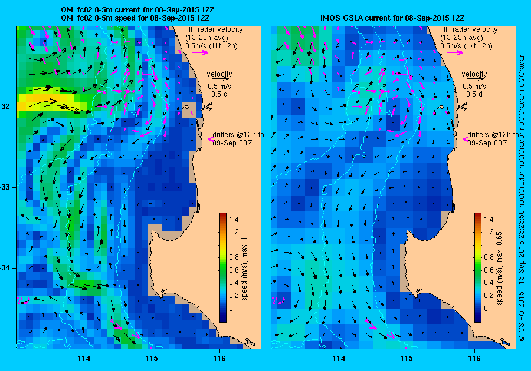
Task: Click '115' longitude label under left map
Action: point(152,359)
